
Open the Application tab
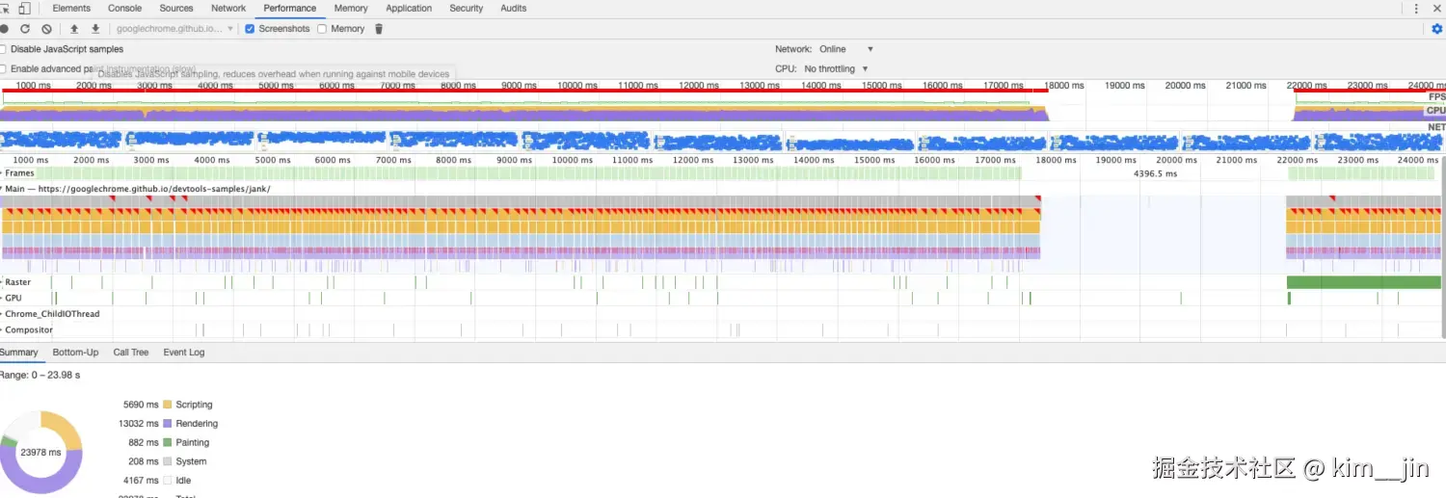[x=409, y=9]
